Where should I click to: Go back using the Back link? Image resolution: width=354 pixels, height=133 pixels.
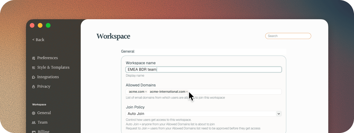(38, 40)
